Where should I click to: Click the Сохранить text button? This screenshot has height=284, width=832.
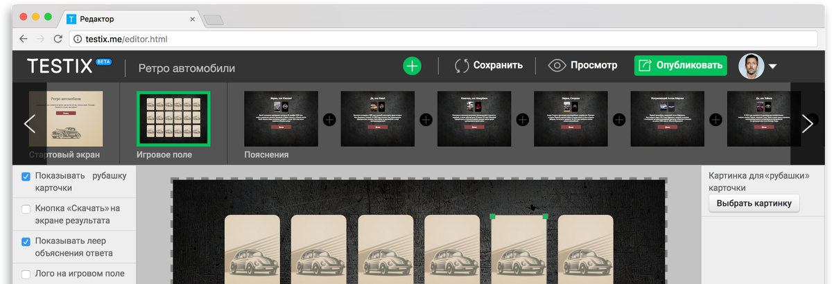[498, 66]
